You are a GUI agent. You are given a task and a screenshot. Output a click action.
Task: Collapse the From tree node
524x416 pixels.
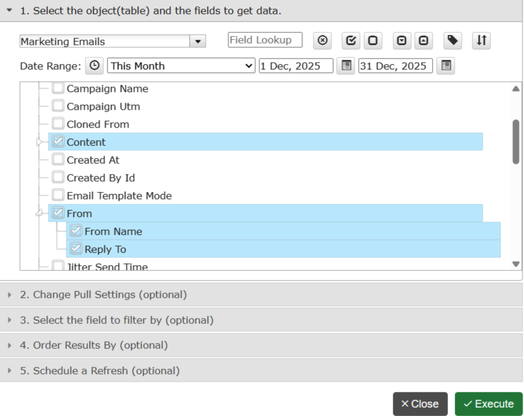click(x=39, y=213)
